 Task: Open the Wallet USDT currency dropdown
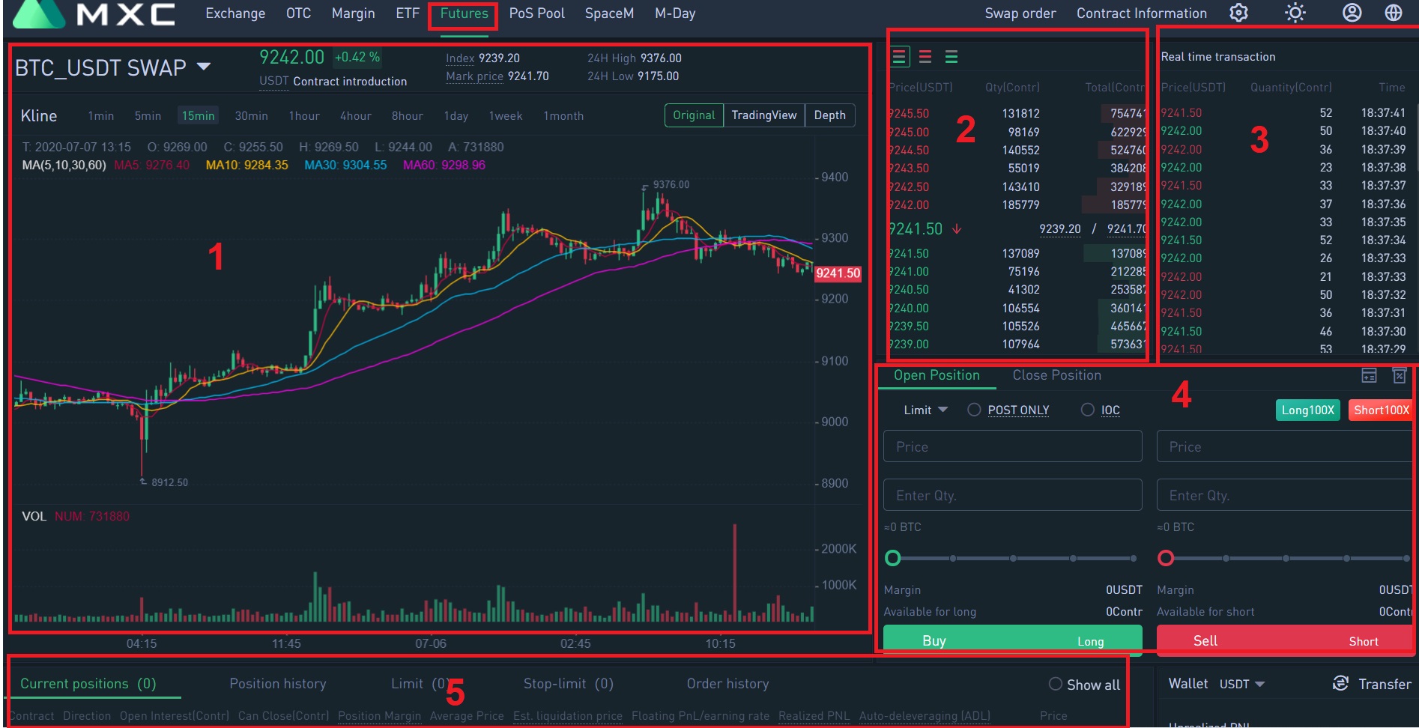tap(1241, 684)
